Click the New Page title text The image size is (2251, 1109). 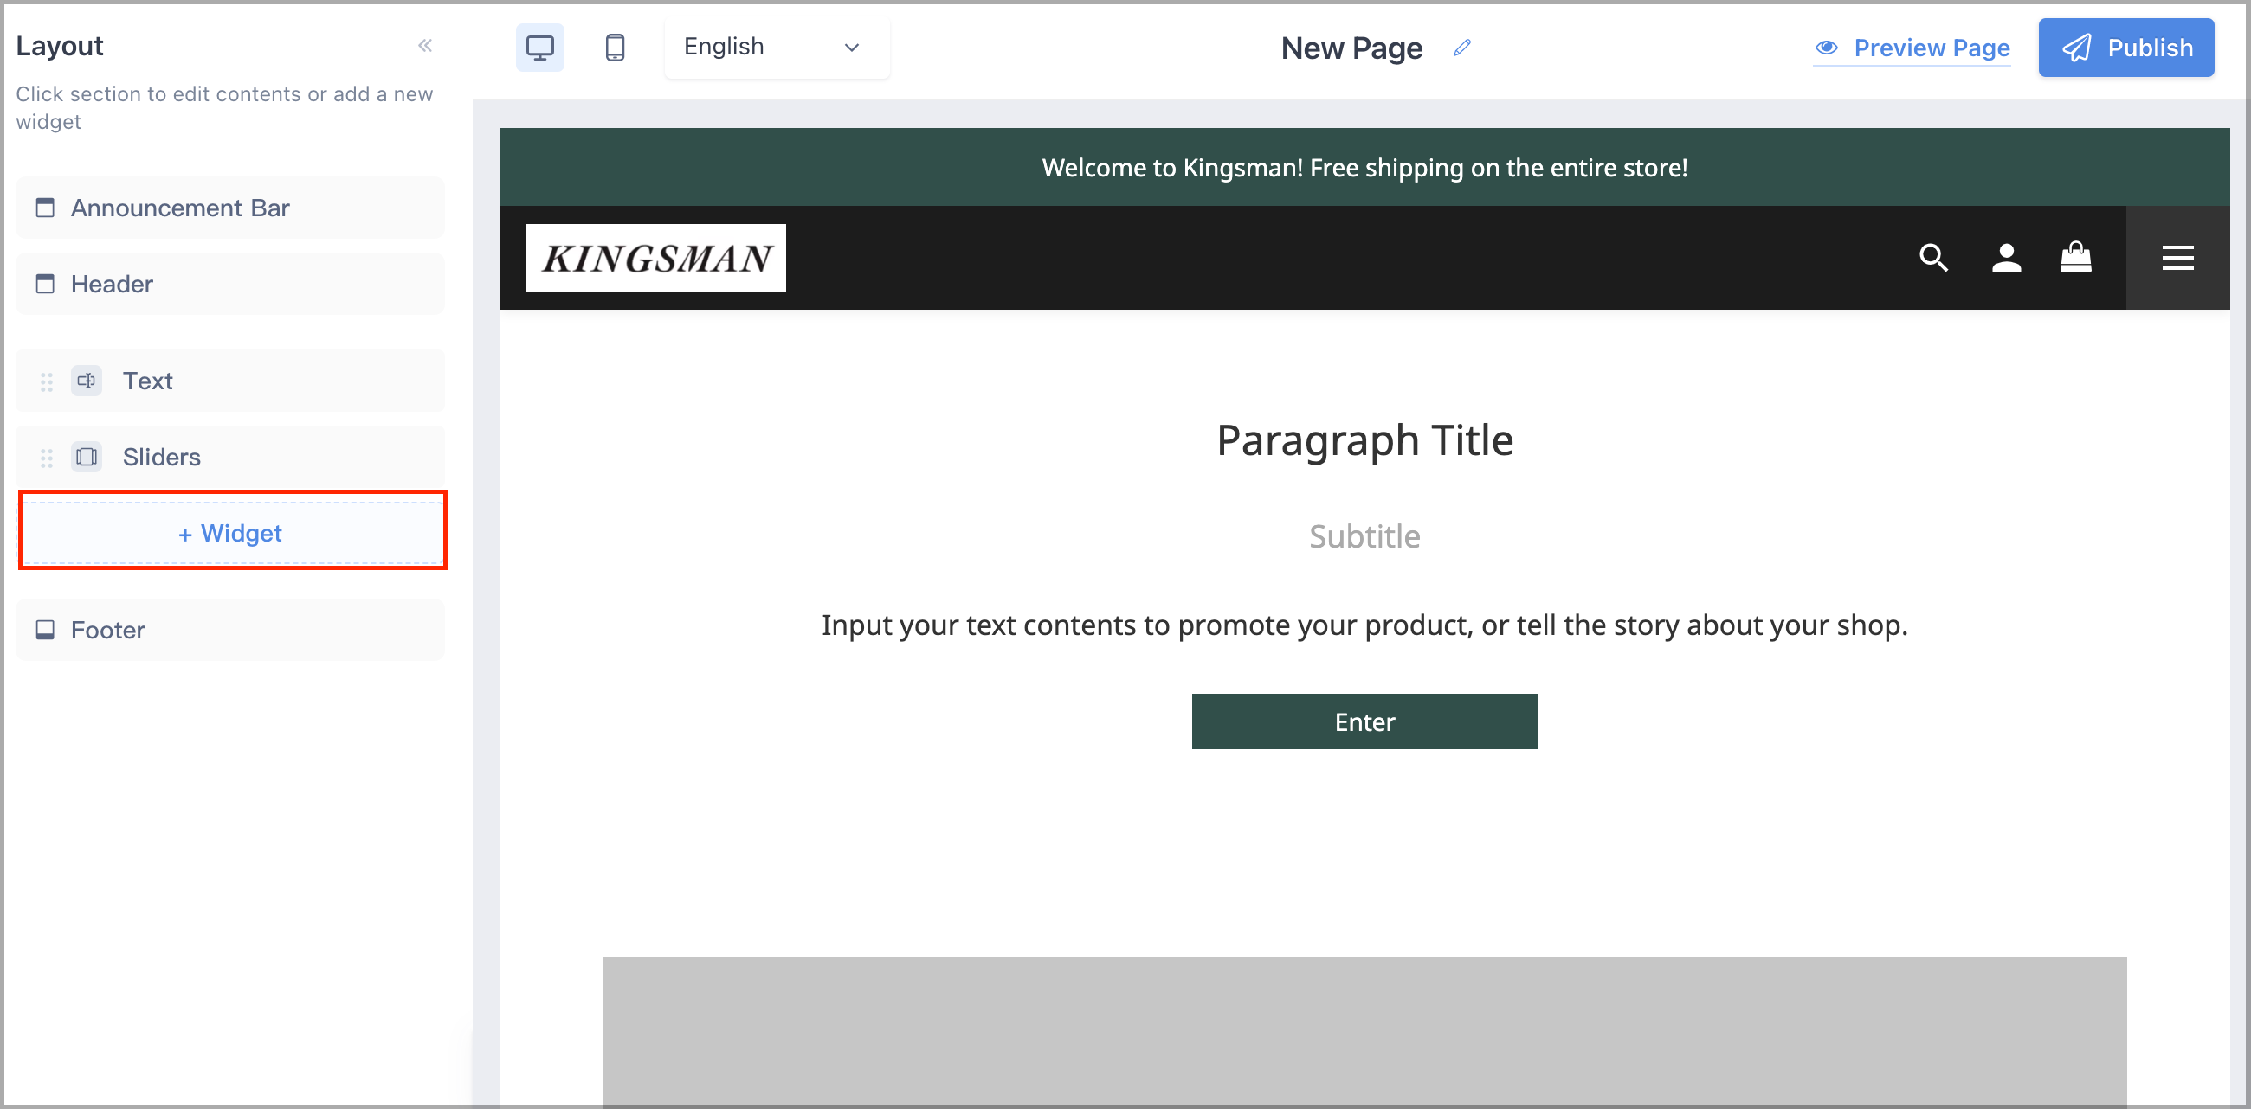pos(1351,48)
